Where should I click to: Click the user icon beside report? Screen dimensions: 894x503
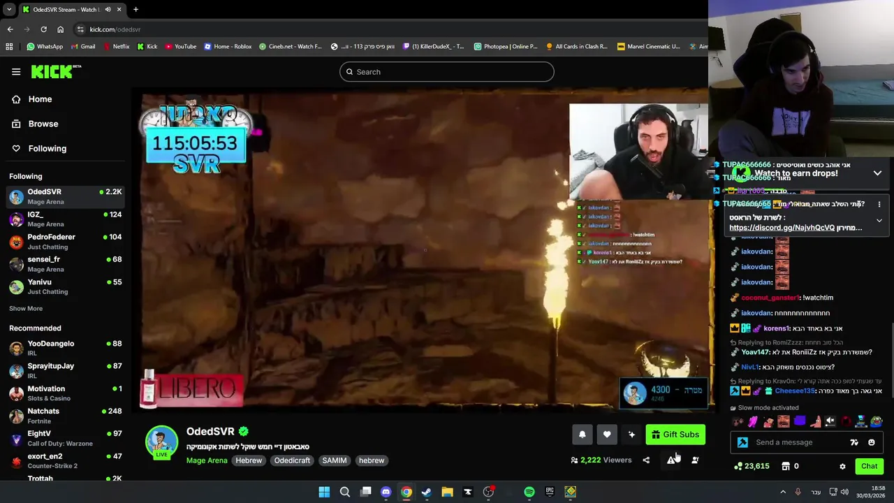[x=695, y=460]
